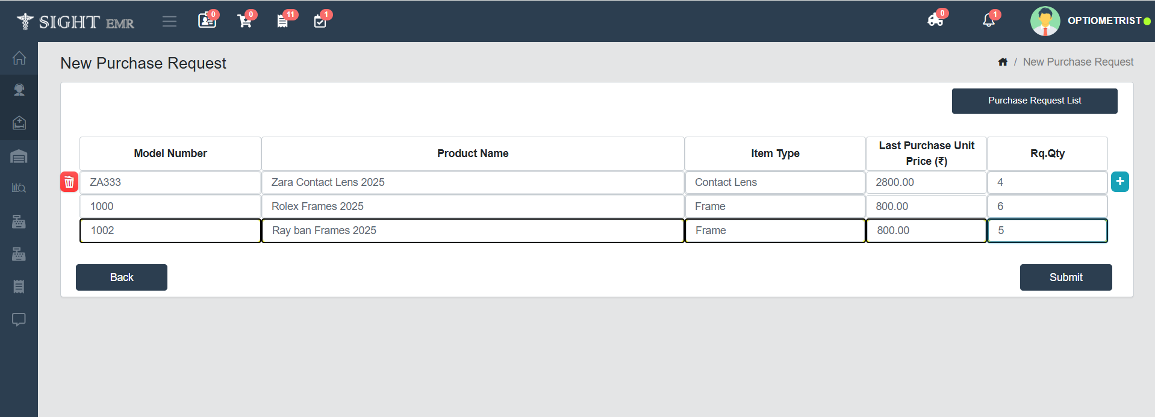Open the receipt icon with badge 11
This screenshot has height=417, width=1155.
pos(282,22)
